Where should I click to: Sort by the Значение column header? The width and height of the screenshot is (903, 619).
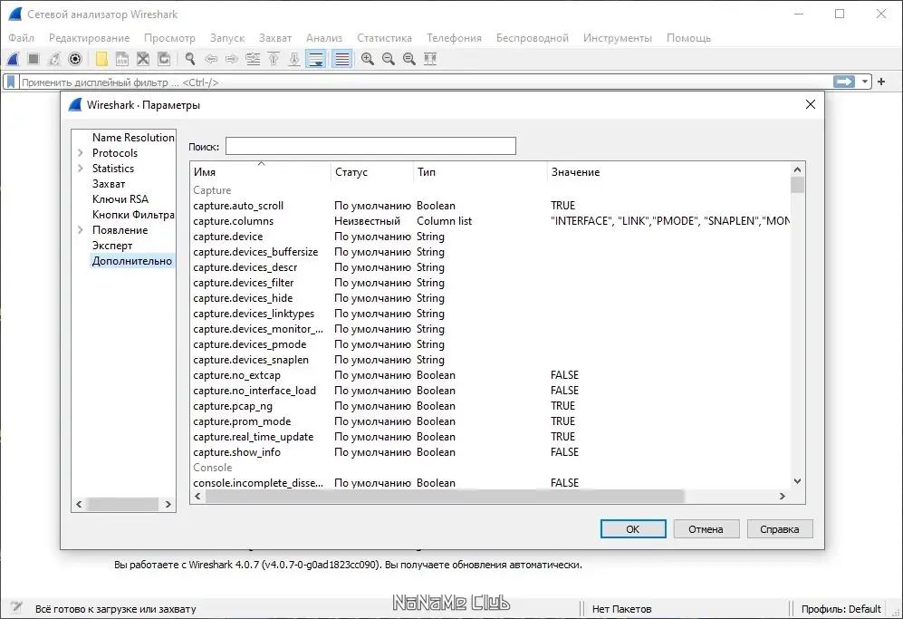pyautogui.click(x=668, y=172)
